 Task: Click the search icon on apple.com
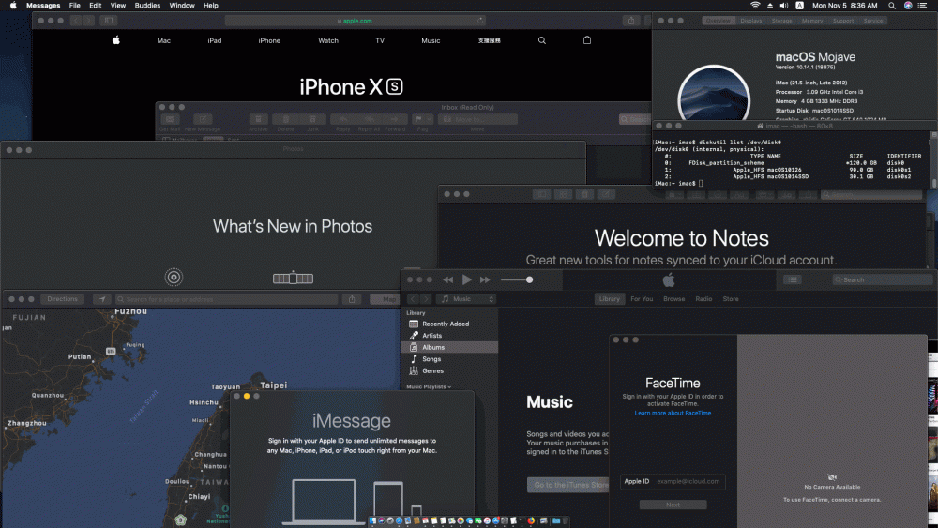tap(542, 40)
